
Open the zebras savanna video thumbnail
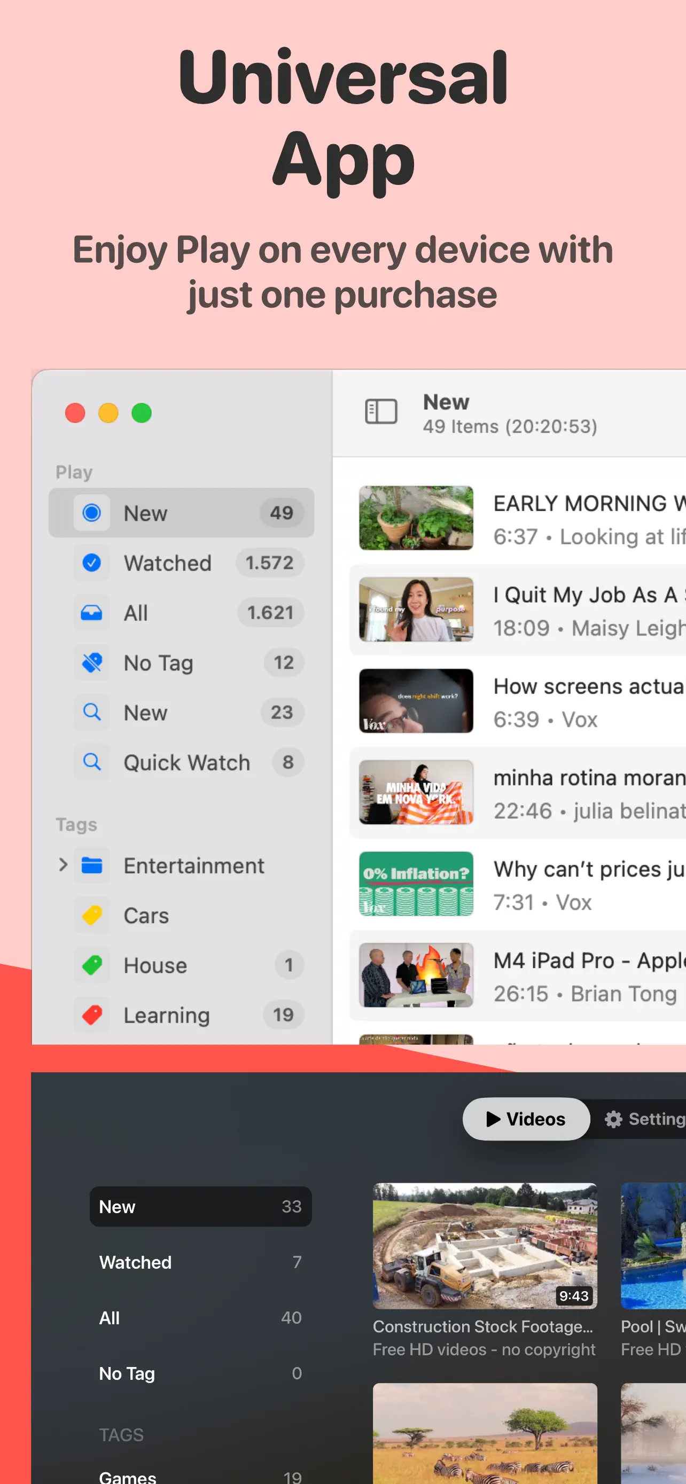tap(485, 1433)
